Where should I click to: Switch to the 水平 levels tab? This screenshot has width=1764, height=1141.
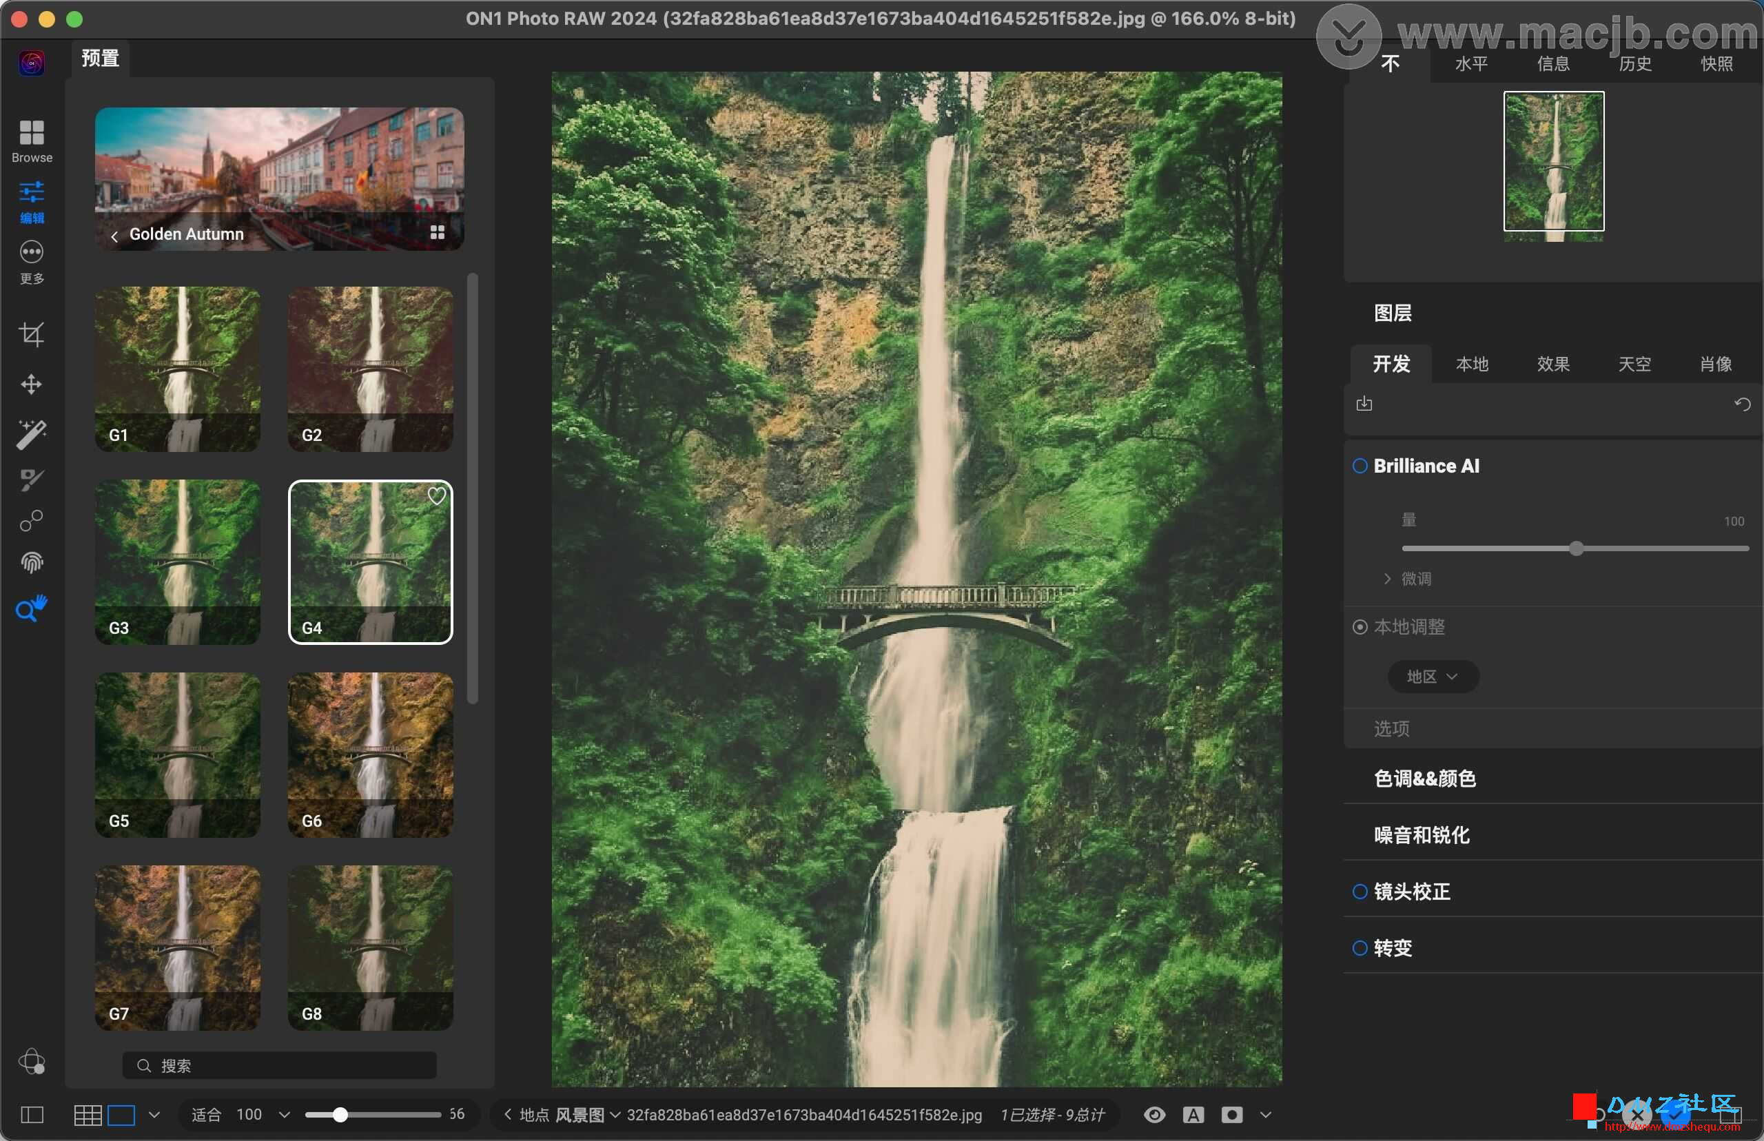point(1471,63)
